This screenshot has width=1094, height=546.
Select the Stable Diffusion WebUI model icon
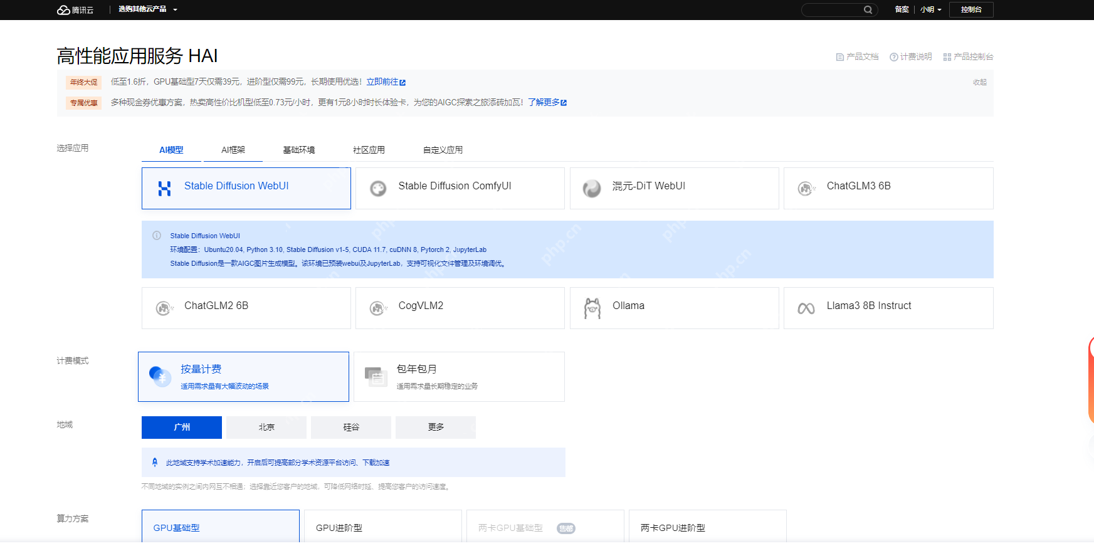click(164, 189)
